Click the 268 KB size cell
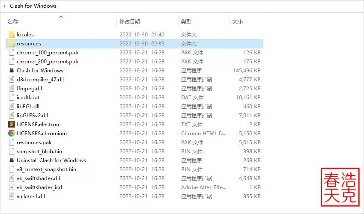The image size is (364, 214). [252, 160]
